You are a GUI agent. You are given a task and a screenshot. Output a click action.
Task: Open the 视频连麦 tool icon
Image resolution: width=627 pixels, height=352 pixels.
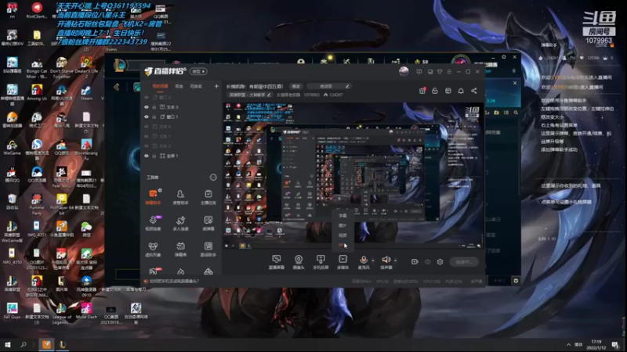point(153,223)
